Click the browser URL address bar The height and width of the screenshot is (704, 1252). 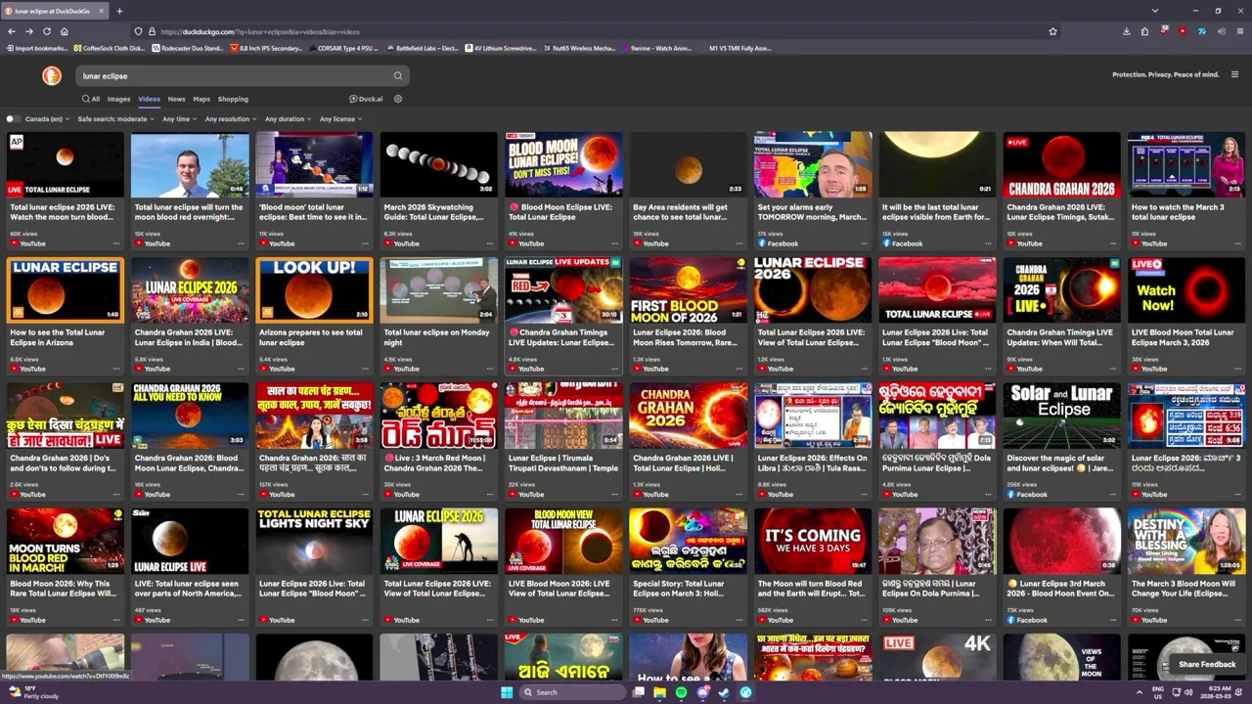pos(597,31)
